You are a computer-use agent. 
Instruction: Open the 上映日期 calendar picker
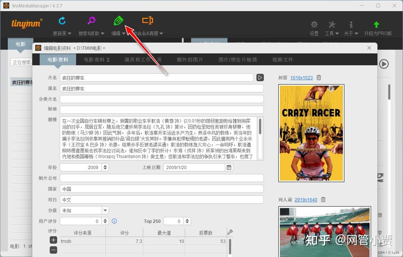229,167
